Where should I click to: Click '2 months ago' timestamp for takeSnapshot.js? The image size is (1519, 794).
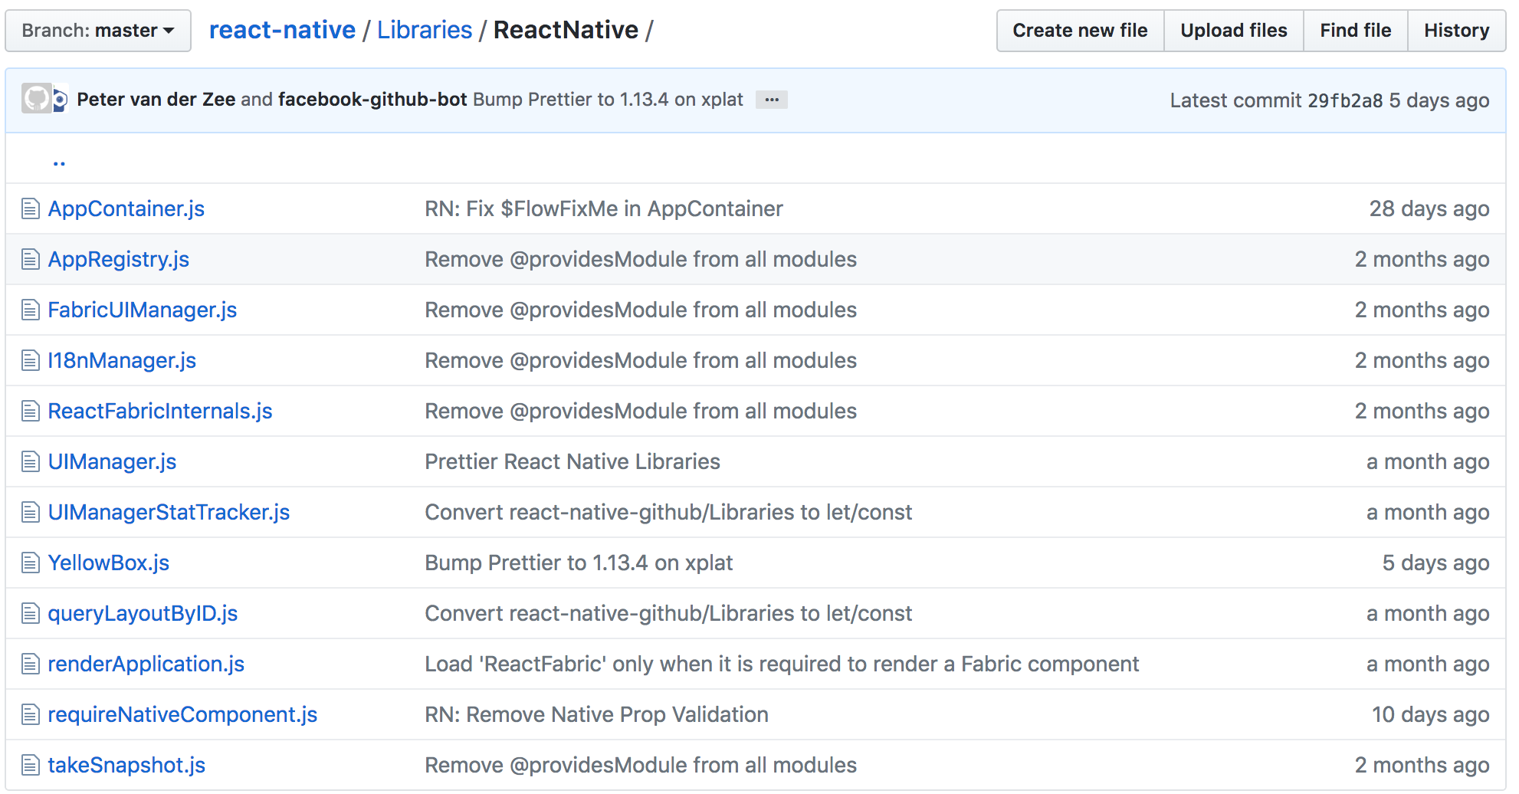(x=1422, y=765)
